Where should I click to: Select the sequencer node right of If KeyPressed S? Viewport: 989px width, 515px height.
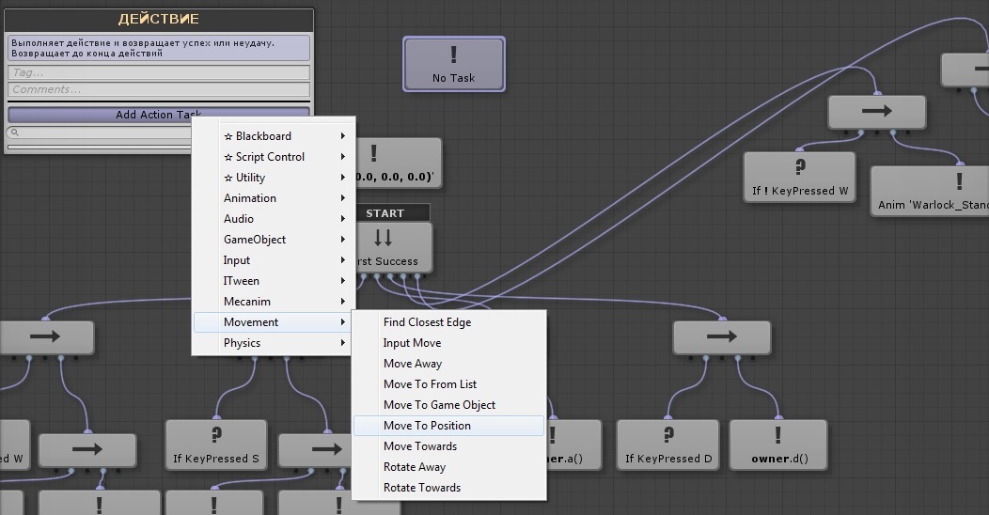coord(315,450)
